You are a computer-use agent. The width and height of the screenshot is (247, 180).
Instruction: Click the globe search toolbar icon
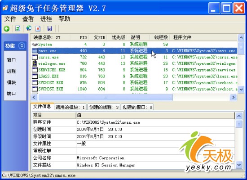click(x=29, y=28)
